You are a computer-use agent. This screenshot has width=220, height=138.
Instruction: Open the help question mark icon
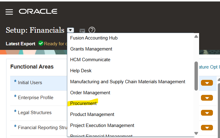tap(92, 30)
